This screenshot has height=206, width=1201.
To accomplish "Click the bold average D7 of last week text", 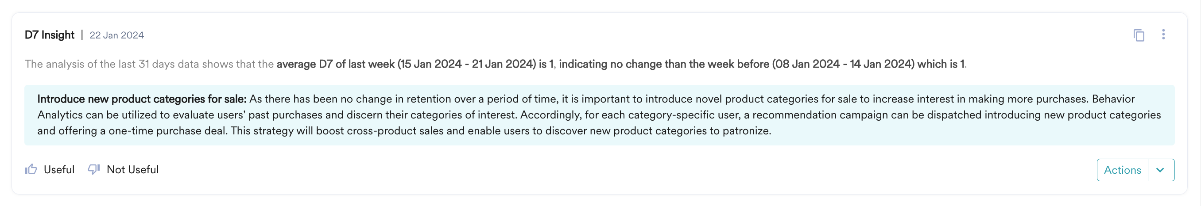I will tap(336, 64).
